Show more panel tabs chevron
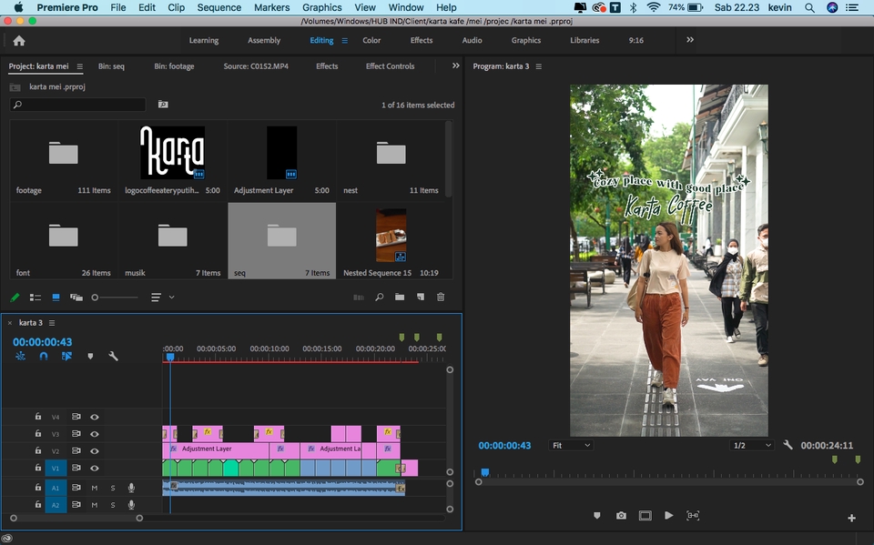The width and height of the screenshot is (874, 545). tap(456, 66)
